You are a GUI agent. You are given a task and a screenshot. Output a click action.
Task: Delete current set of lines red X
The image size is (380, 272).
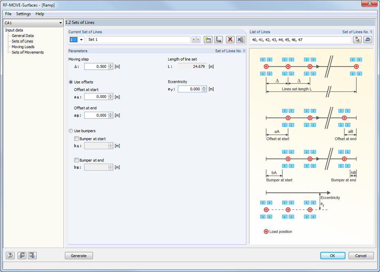point(230,39)
